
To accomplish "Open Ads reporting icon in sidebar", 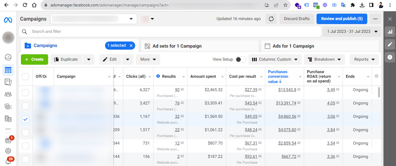I will click(8, 82).
